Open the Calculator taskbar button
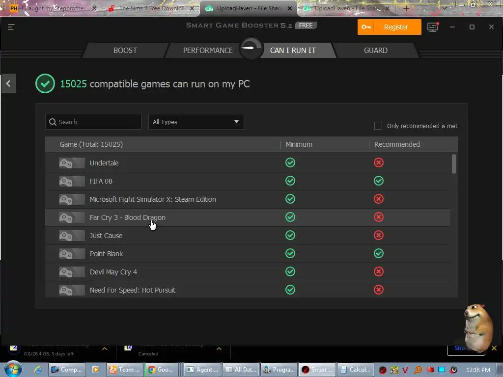The width and height of the screenshot is (503, 377). point(356,370)
